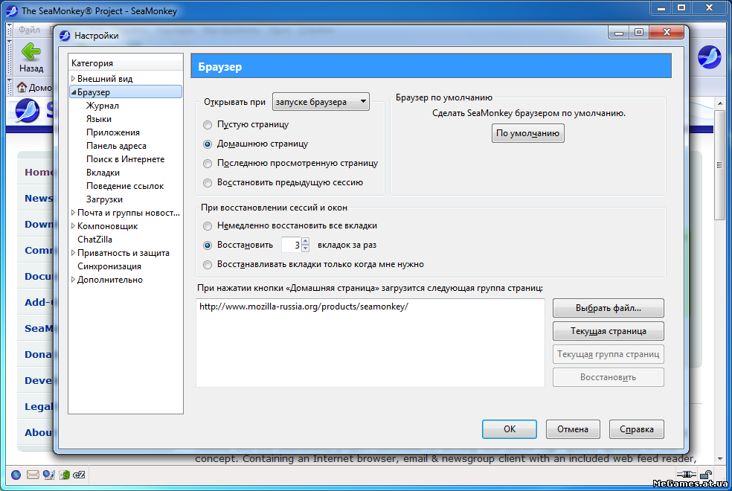Image resolution: width=732 pixels, height=491 pixels.
Task: Select the Blank page radio option
Action: 208,125
